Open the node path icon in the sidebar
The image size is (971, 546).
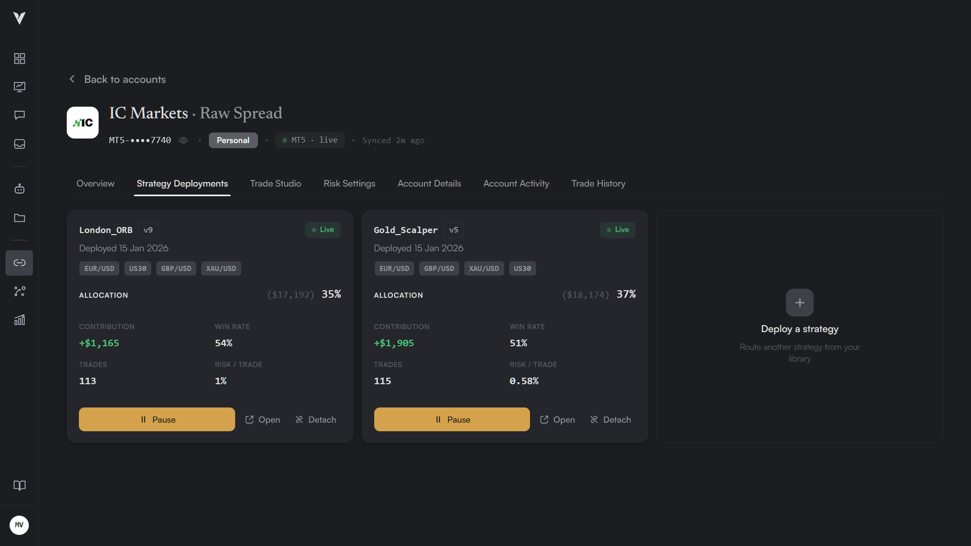pos(19,291)
